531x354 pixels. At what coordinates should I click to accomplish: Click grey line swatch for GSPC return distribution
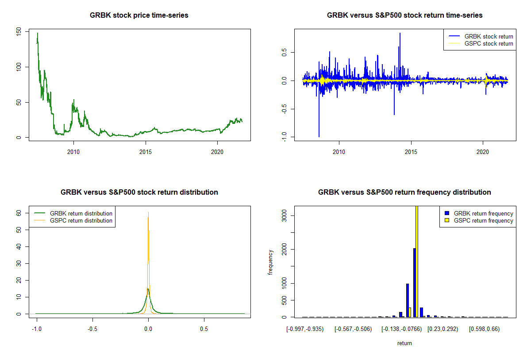[39, 221]
